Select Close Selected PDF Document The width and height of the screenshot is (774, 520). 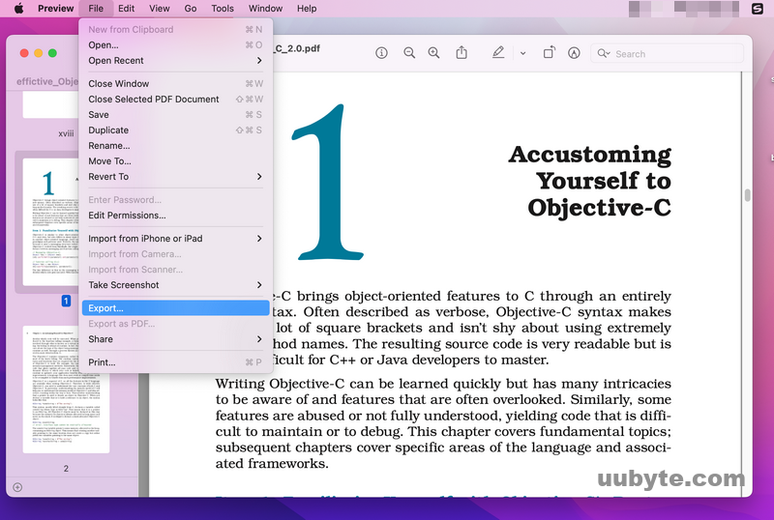pos(175,100)
